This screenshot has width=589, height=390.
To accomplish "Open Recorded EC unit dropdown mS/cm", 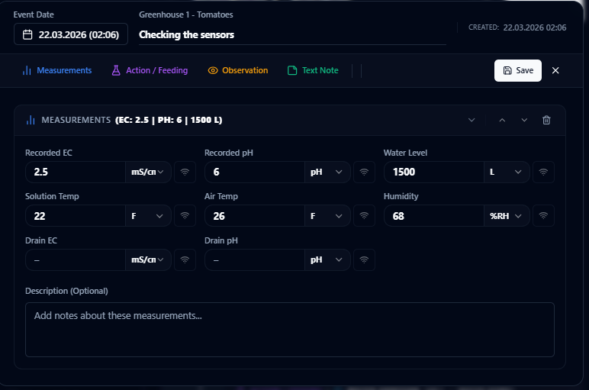I will 148,172.
